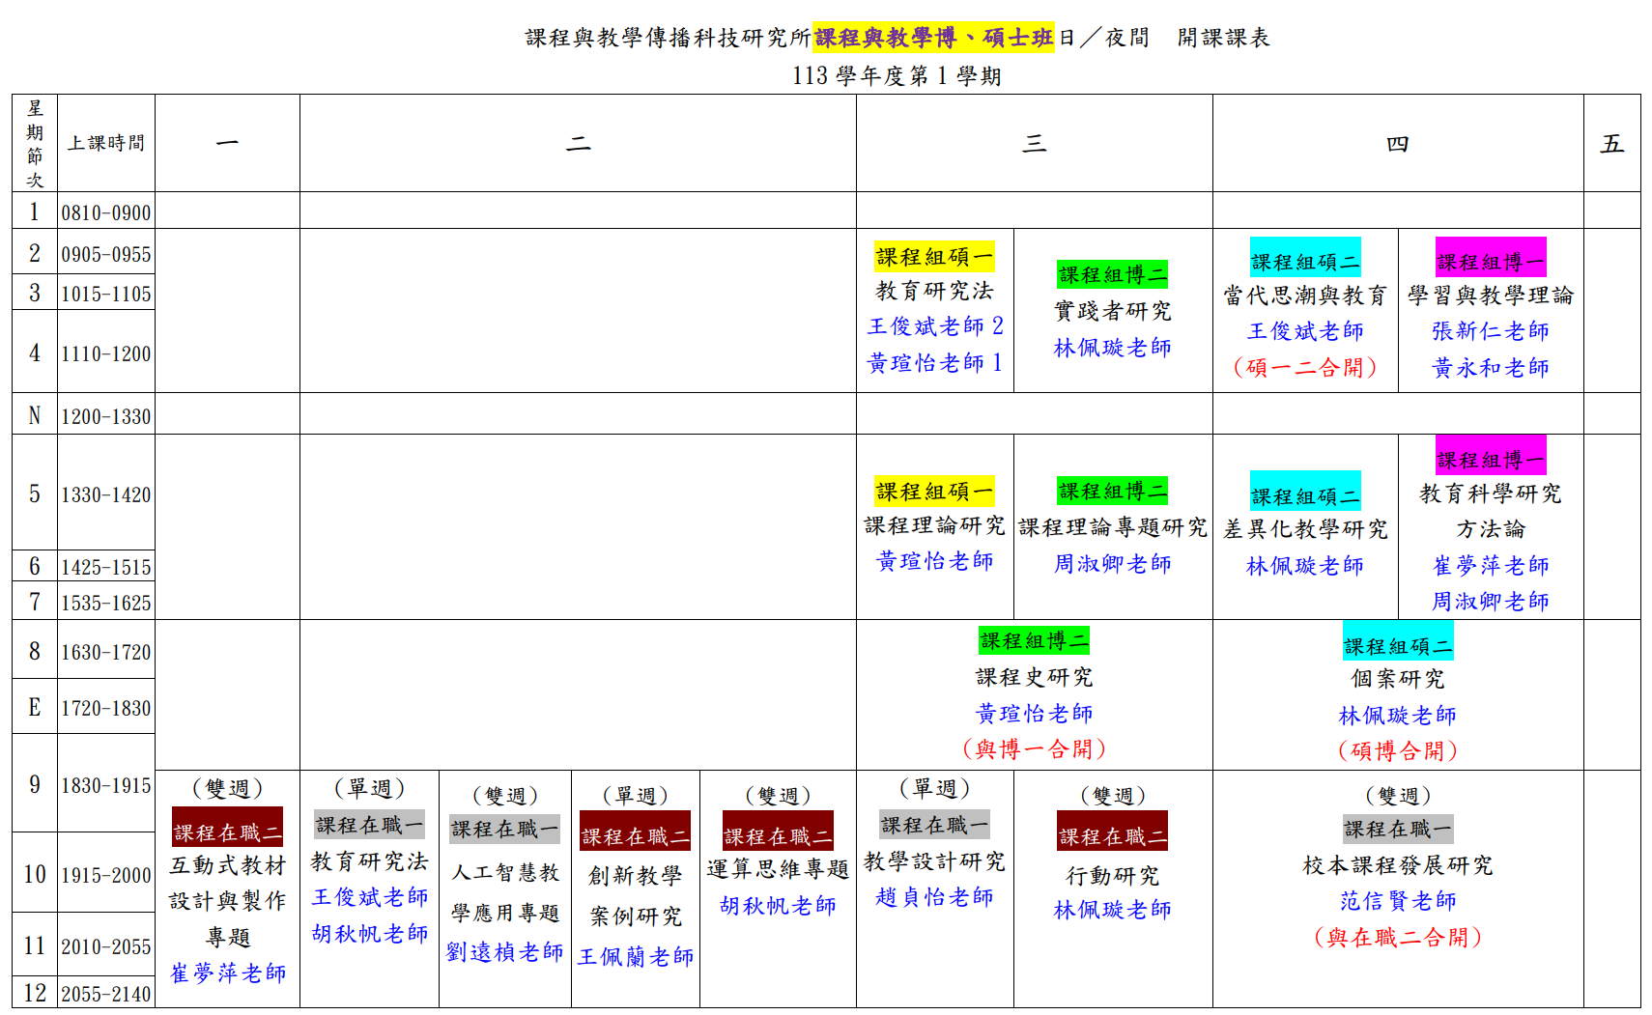Click the teacher name '范信賢老師'

[x=1397, y=901]
